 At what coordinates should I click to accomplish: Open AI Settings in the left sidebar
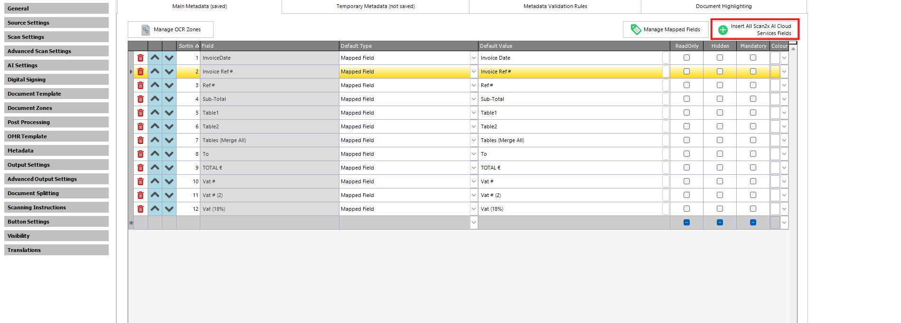(x=56, y=65)
